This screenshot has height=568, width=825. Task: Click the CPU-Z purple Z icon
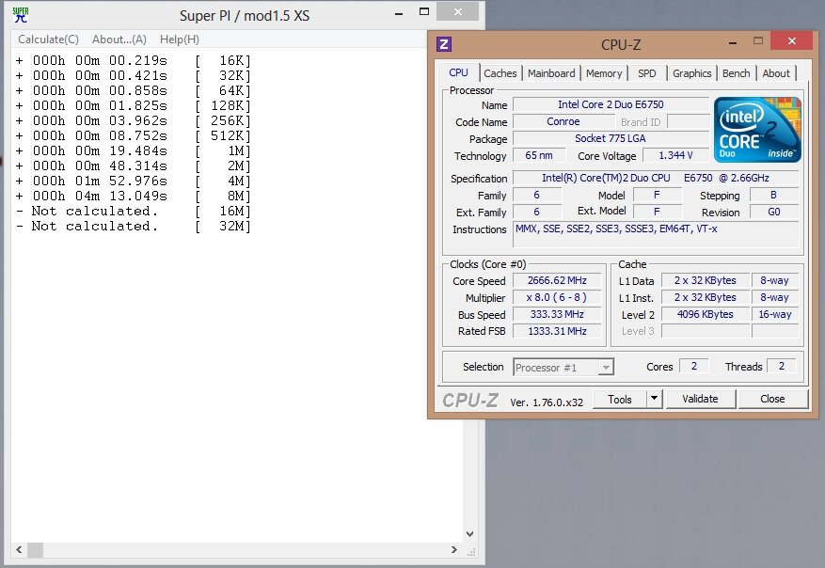coord(445,44)
